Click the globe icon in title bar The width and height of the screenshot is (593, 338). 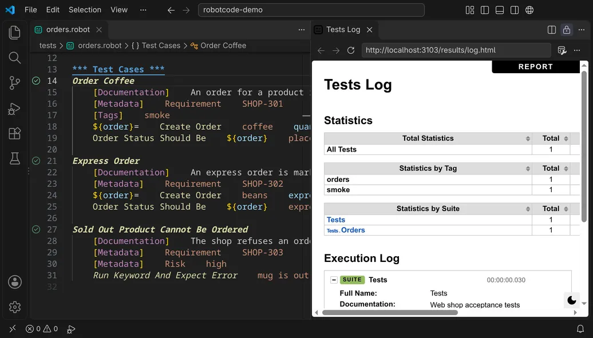pyautogui.click(x=529, y=10)
